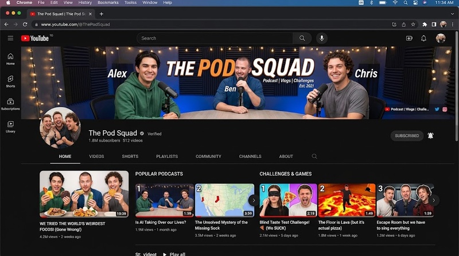Open Library in the left sidebar
This screenshot has height=256, width=459.
[10, 127]
